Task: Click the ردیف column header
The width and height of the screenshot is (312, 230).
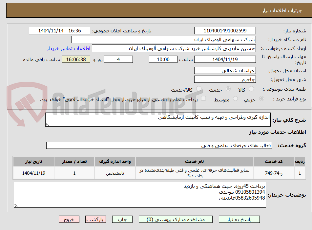Action: pos(300,162)
